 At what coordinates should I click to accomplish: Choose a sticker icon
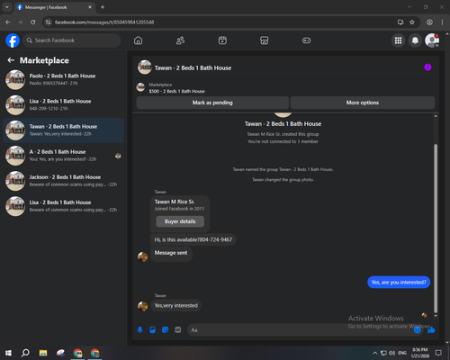pyautogui.click(x=165, y=330)
